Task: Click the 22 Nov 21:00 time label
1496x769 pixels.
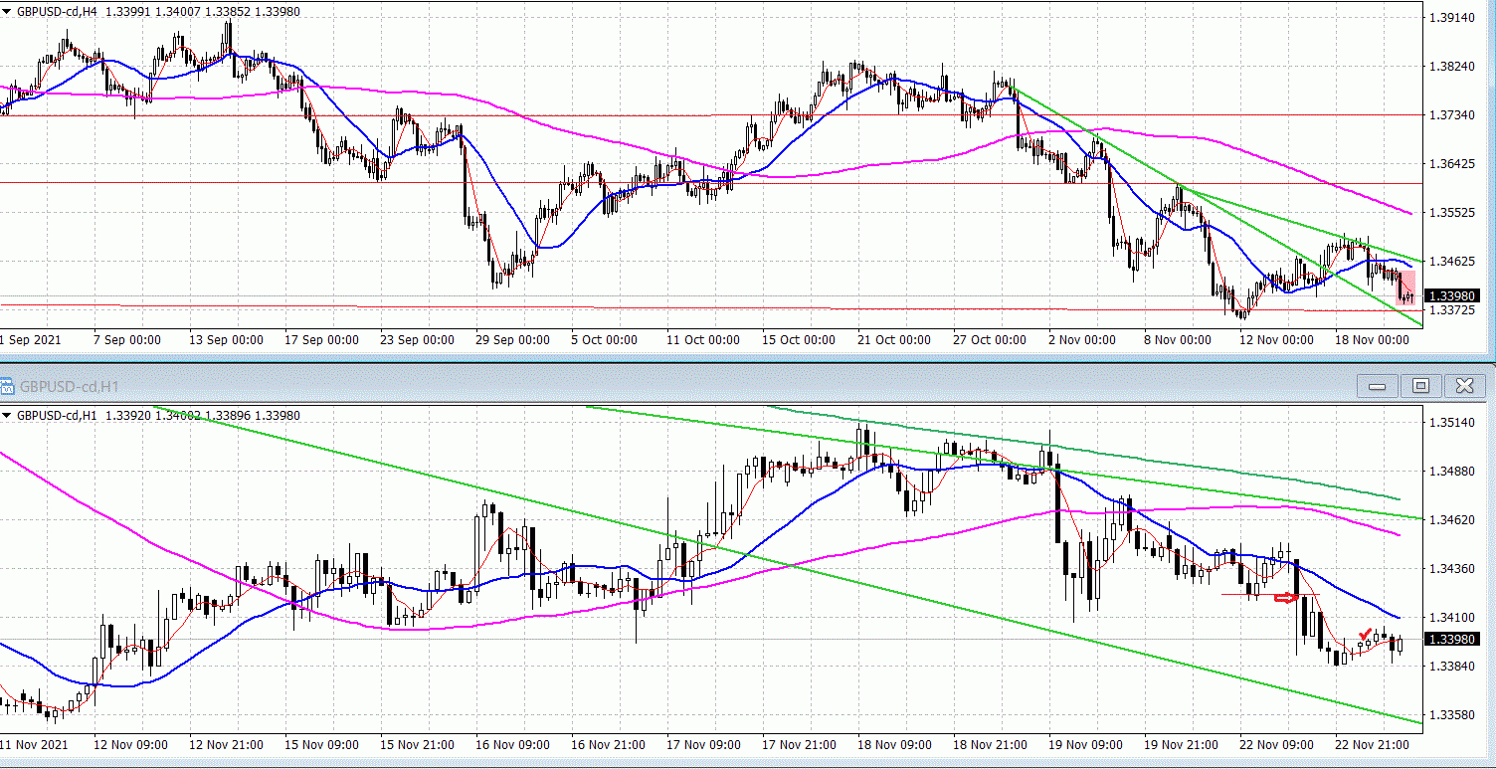Action: [1372, 744]
